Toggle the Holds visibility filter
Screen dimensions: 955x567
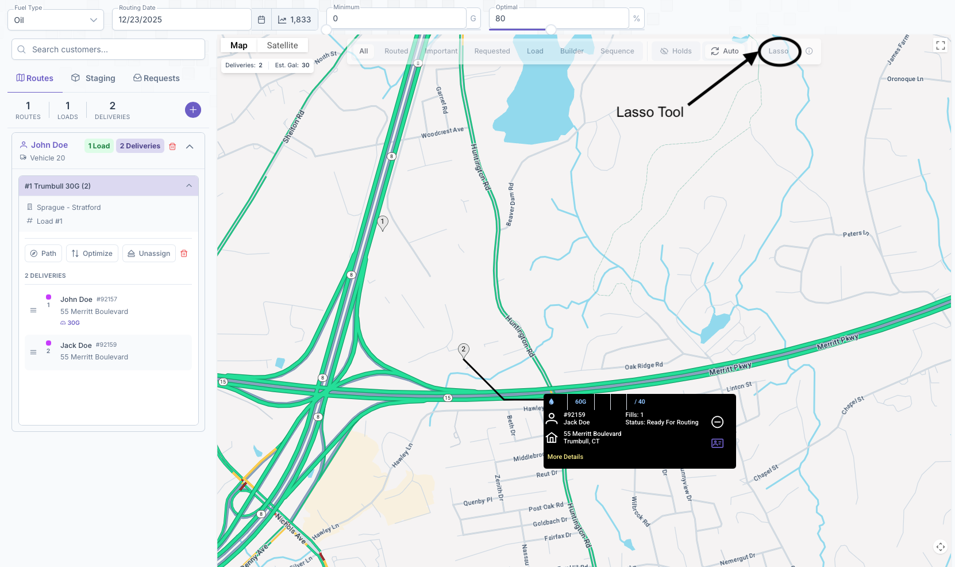coord(676,51)
